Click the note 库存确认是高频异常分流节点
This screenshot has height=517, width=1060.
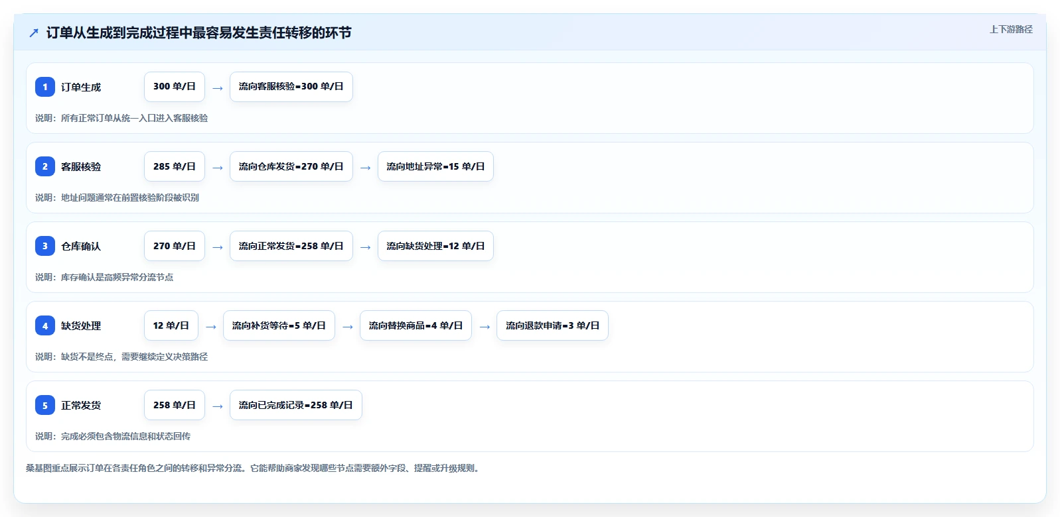coord(104,277)
